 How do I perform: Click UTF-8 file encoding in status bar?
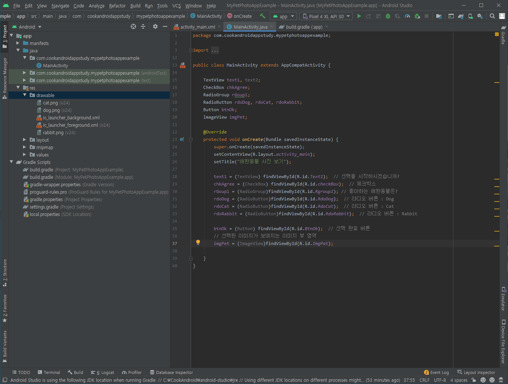(440, 380)
